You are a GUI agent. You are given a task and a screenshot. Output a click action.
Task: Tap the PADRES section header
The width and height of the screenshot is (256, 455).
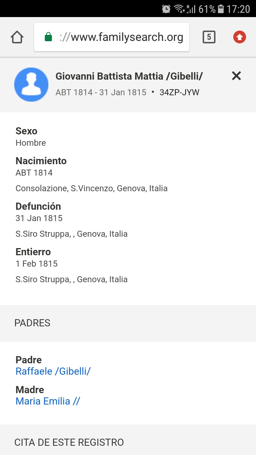click(x=128, y=323)
